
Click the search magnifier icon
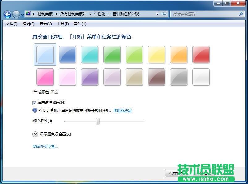click(241, 14)
